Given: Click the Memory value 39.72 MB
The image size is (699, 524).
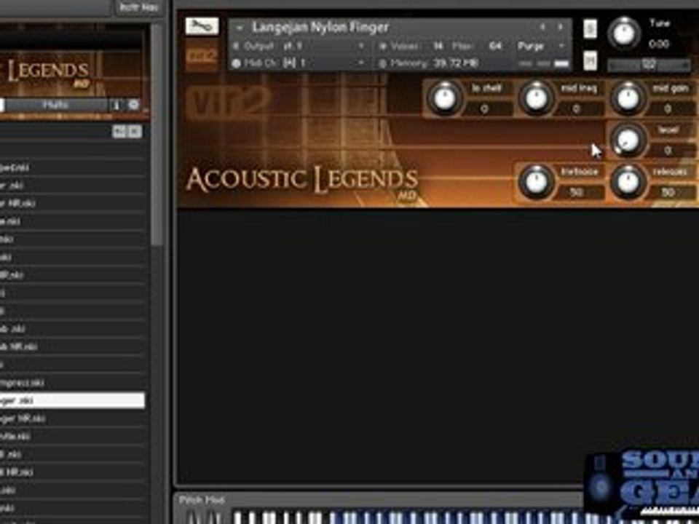Looking at the screenshot, I should 456,63.
